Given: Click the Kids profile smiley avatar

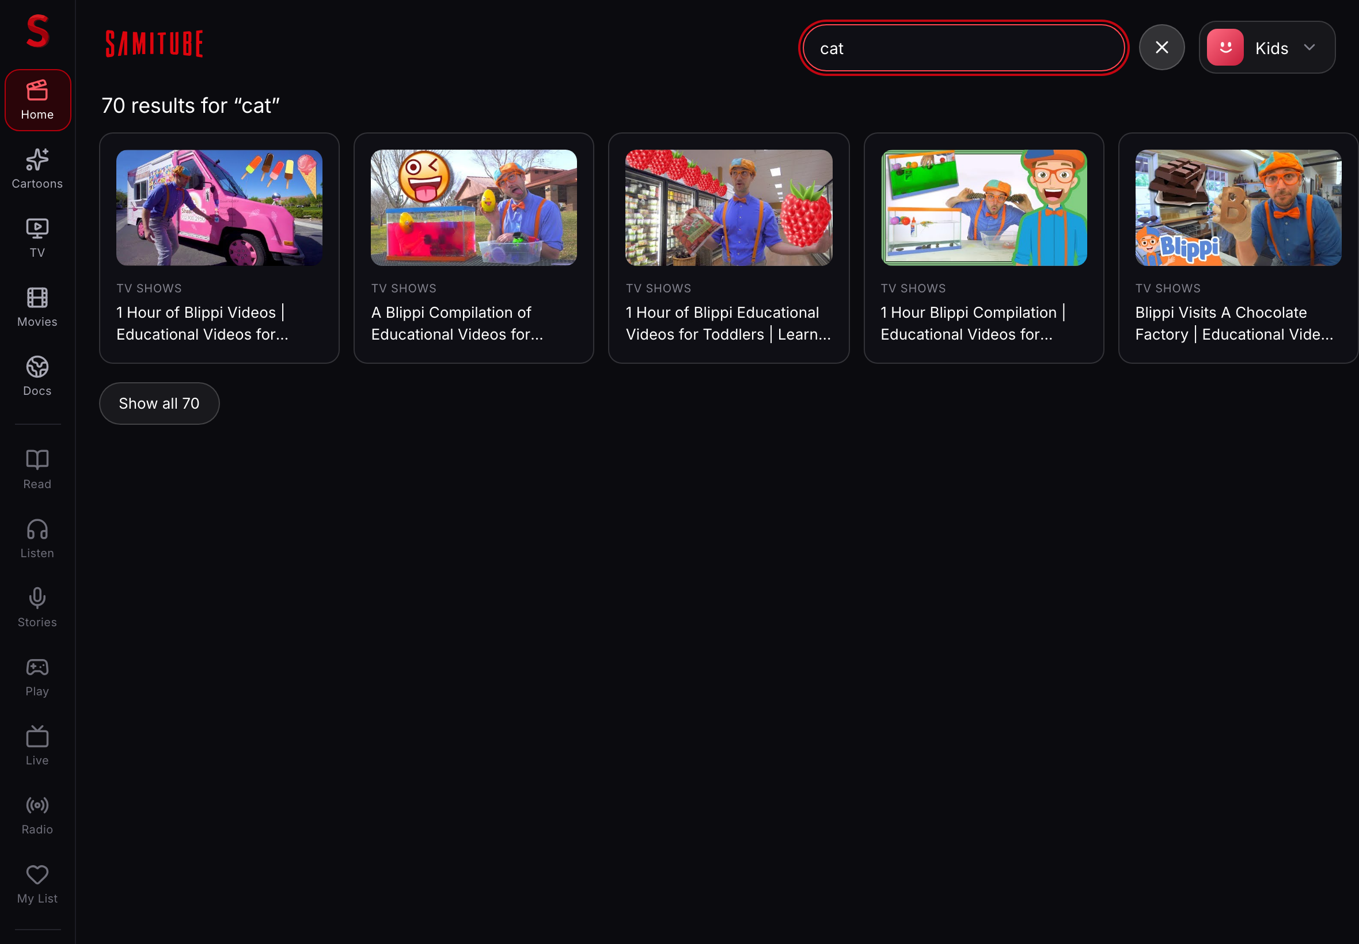Looking at the screenshot, I should pyautogui.click(x=1225, y=47).
